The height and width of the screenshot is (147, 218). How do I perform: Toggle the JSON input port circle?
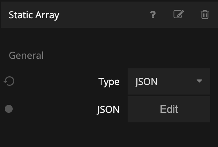pyautogui.click(x=9, y=109)
